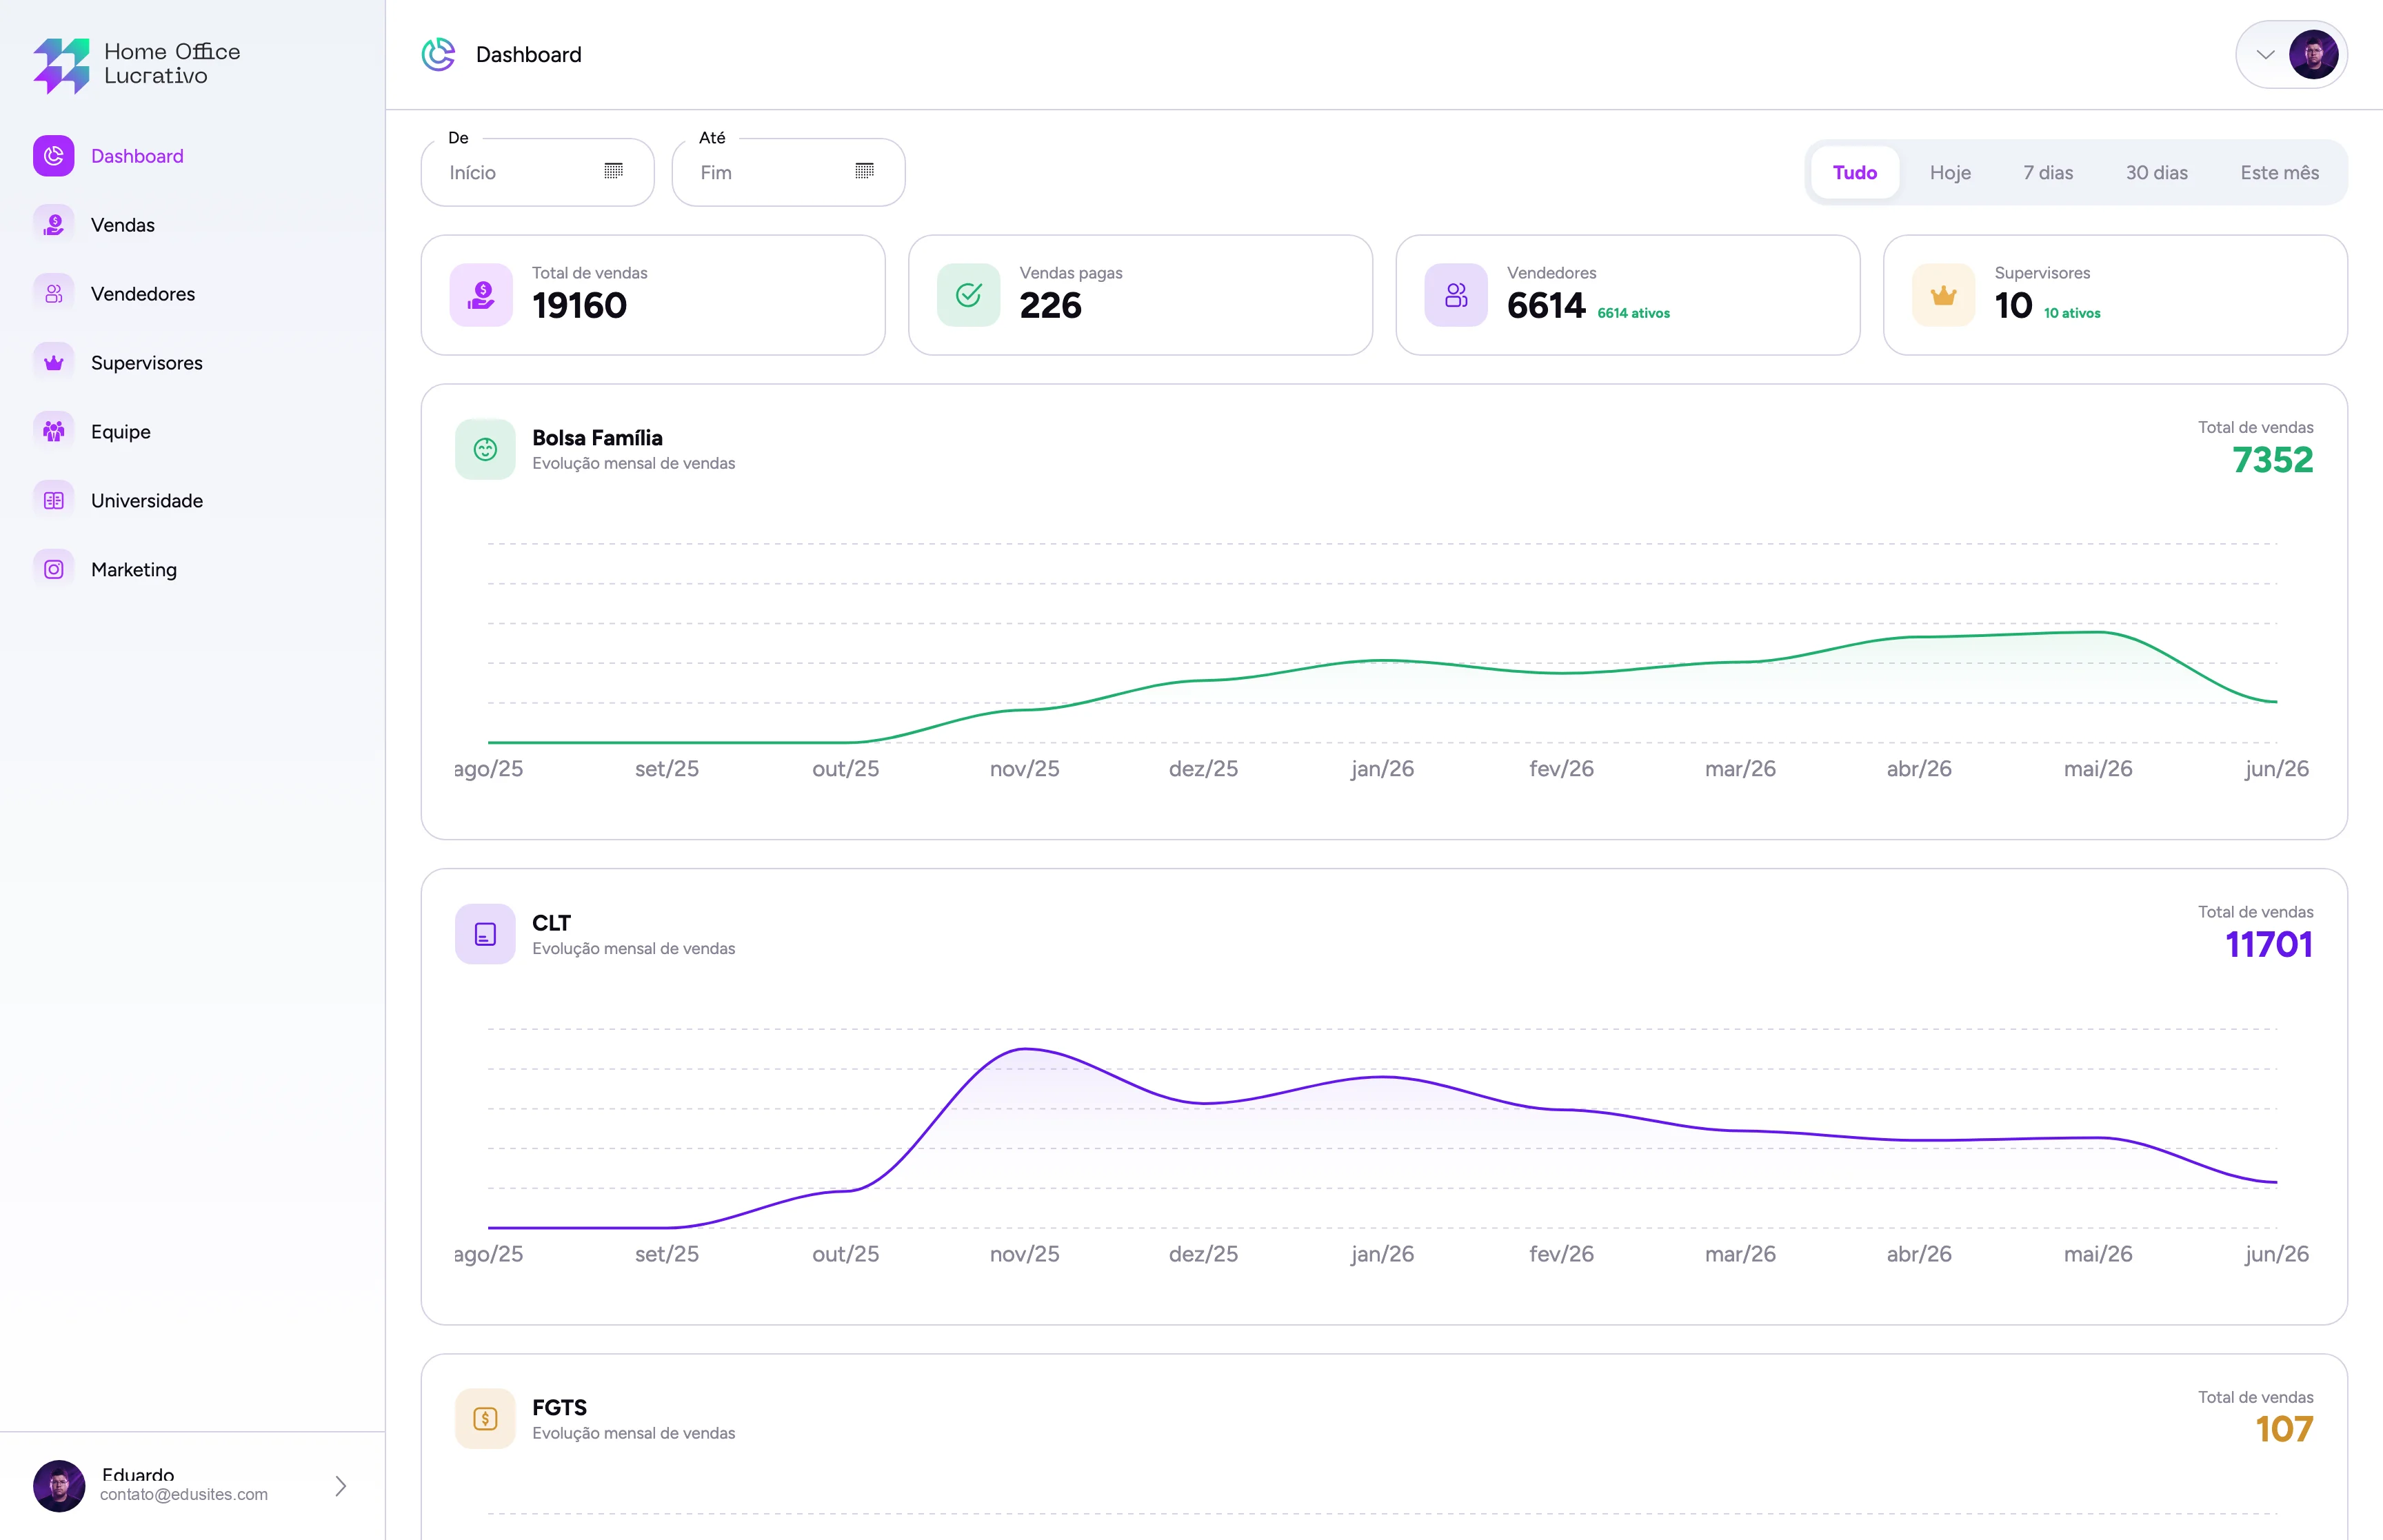Select the 7 dias filter
2383x1540 pixels.
pos(2048,173)
